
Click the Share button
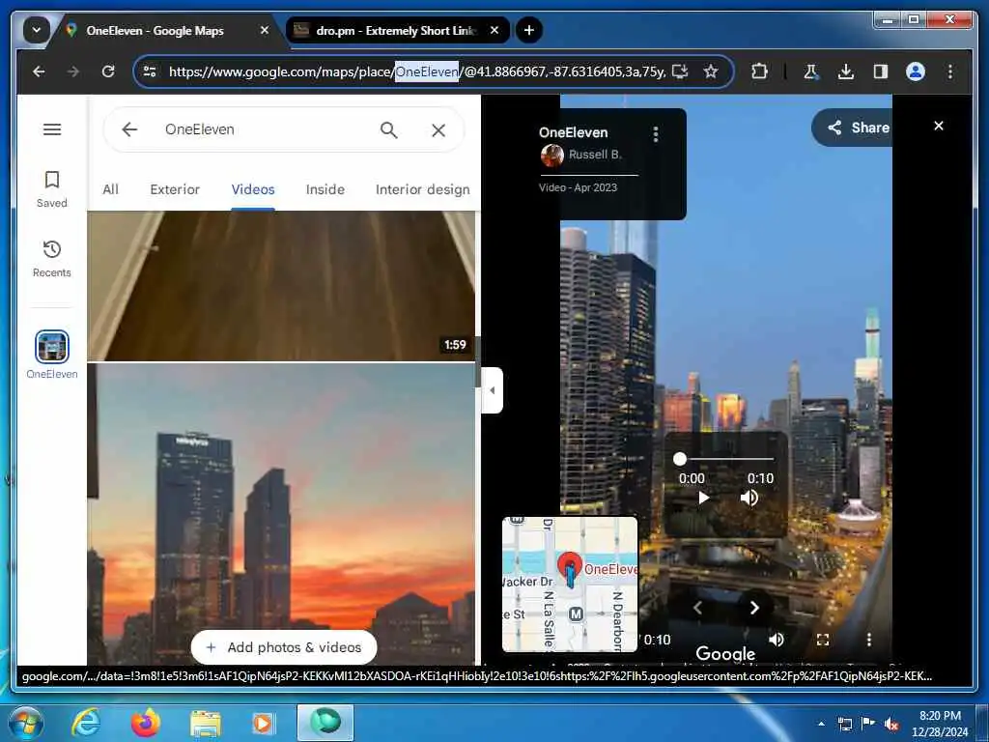(x=853, y=128)
